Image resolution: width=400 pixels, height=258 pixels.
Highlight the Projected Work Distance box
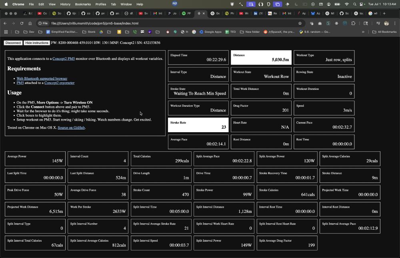click(x=35, y=209)
